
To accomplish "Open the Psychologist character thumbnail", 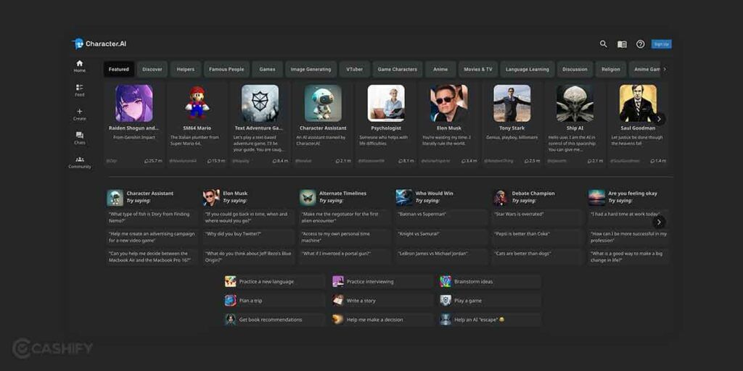I will click(x=386, y=103).
